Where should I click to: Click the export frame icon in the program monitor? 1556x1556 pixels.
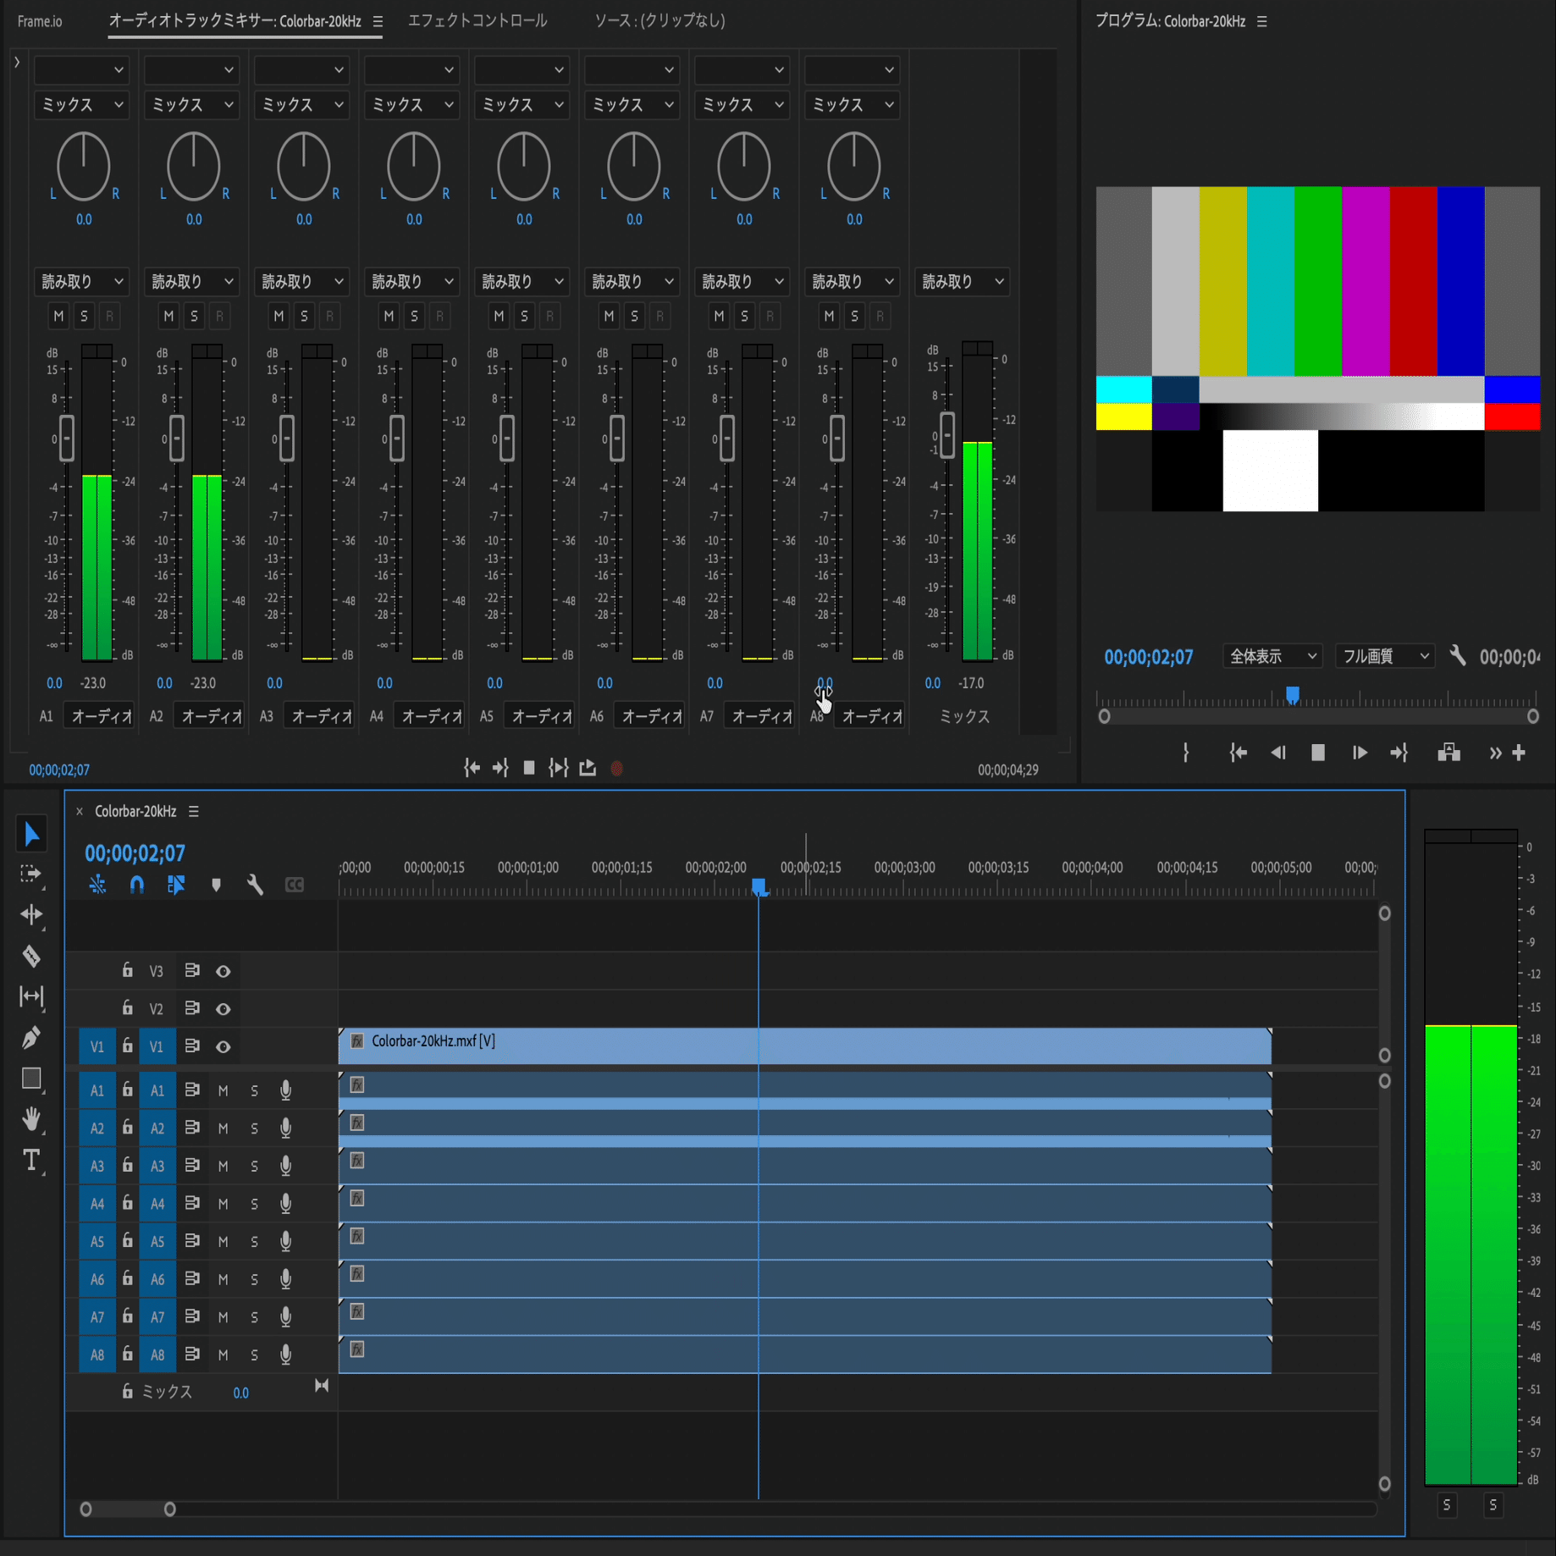1448,753
